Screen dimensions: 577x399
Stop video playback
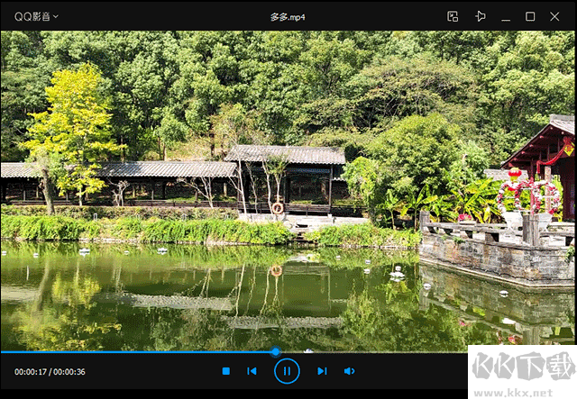point(226,371)
